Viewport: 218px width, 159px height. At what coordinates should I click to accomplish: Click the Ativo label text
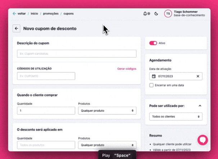click(x=162, y=43)
